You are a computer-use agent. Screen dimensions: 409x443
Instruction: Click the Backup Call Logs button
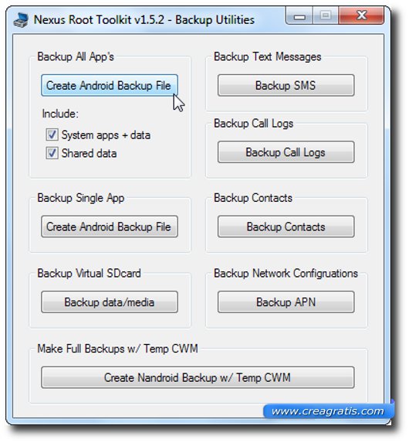(x=286, y=152)
